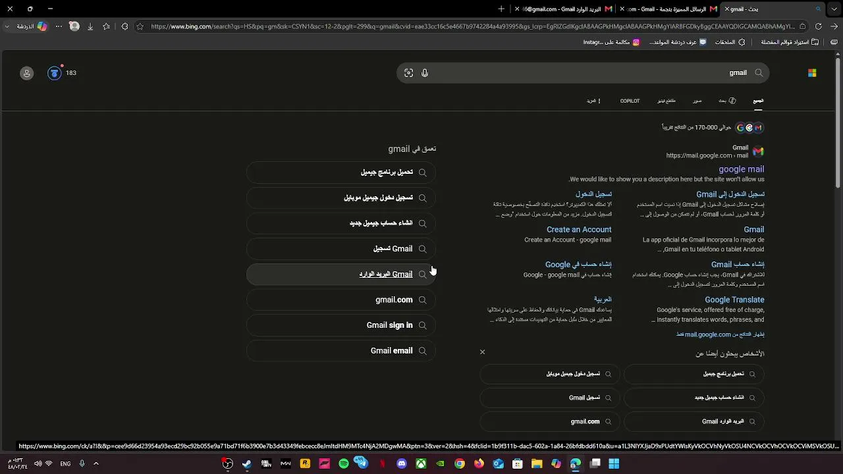Click bottom related search انشاء حساب جيميل جديد
This screenshot has width=843, height=474.
(694, 398)
